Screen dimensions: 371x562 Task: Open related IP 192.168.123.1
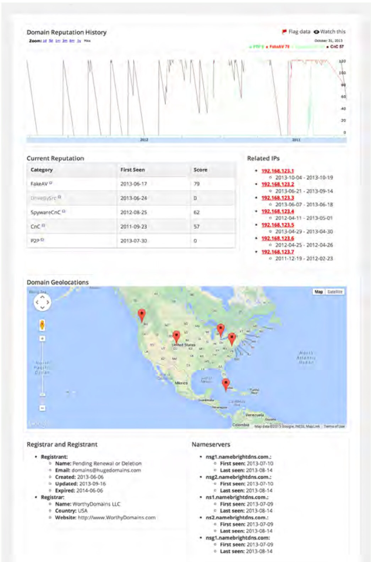pyautogui.click(x=278, y=171)
